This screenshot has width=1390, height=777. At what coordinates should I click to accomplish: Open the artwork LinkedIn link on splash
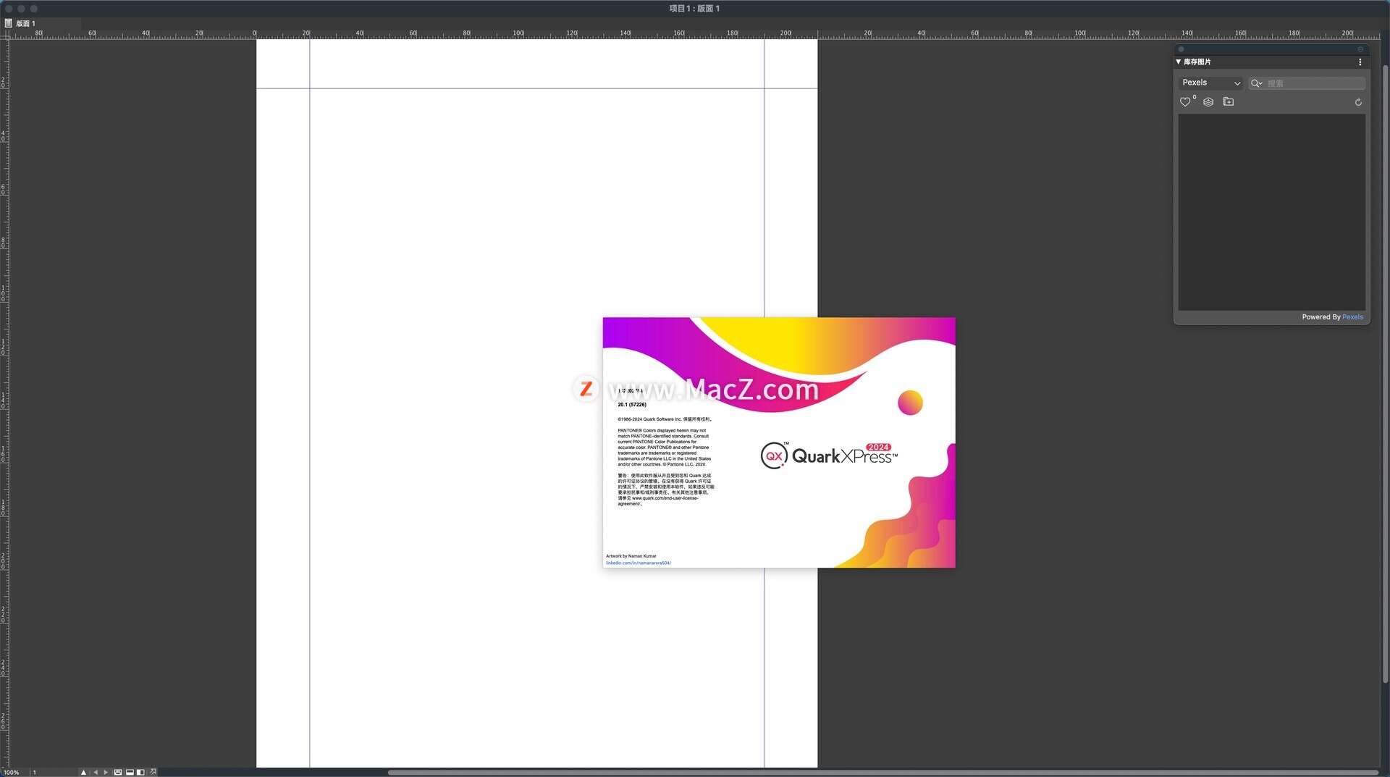pyautogui.click(x=638, y=563)
